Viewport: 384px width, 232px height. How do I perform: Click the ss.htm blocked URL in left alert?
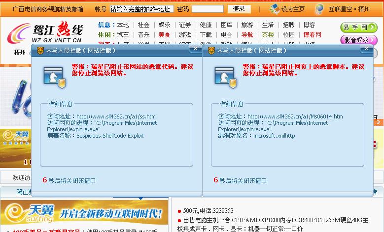point(116,116)
